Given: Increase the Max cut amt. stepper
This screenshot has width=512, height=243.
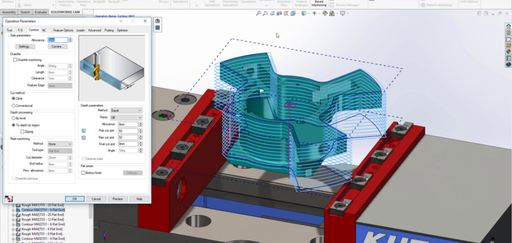Looking at the screenshot, I should (141, 136).
